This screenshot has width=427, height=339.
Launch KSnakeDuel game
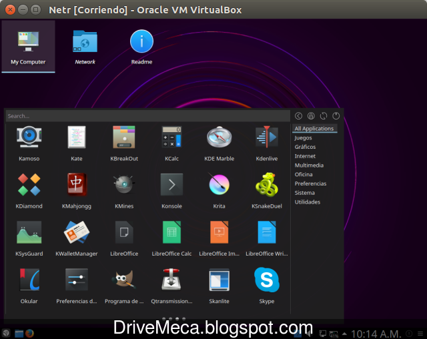(x=267, y=191)
